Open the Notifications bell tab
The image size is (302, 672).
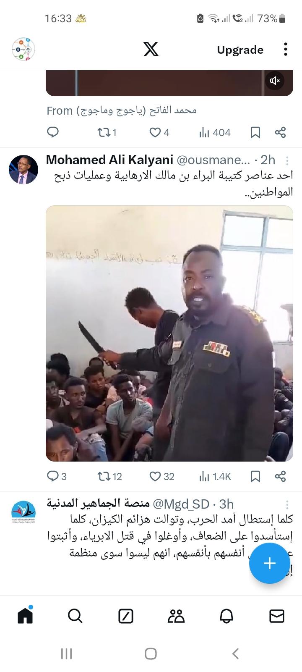[226, 616]
